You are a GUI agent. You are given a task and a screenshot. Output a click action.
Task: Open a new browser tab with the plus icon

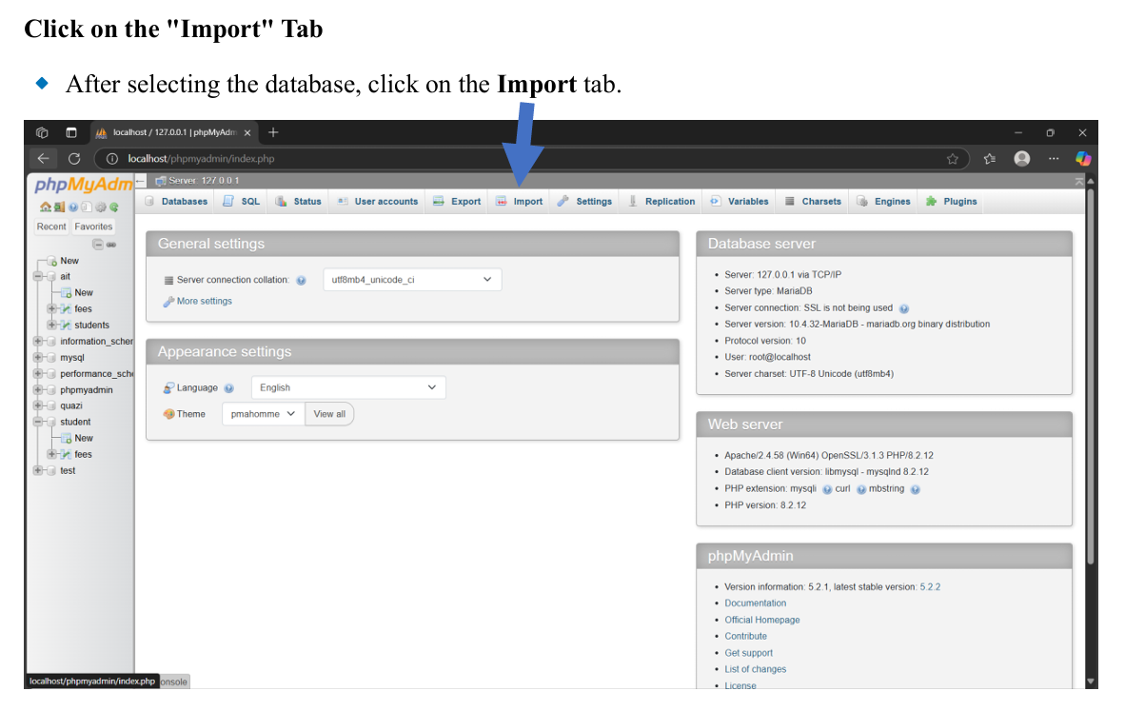click(273, 132)
